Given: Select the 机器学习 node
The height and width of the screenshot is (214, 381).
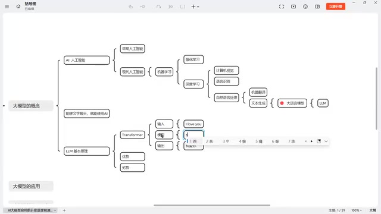Looking at the screenshot, I should click(164, 72).
